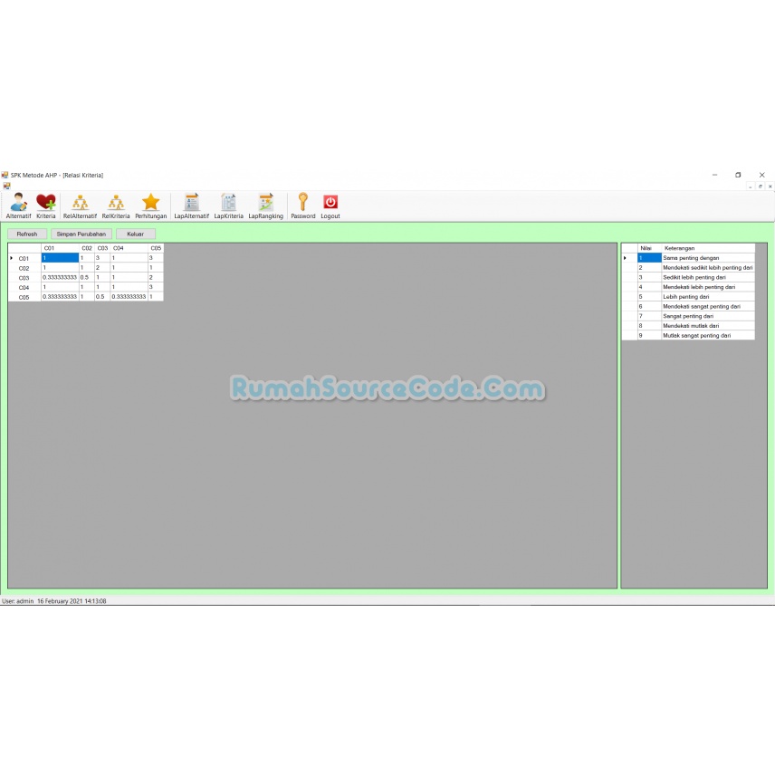Select the C02 row header
775x775 pixels.
24,268
